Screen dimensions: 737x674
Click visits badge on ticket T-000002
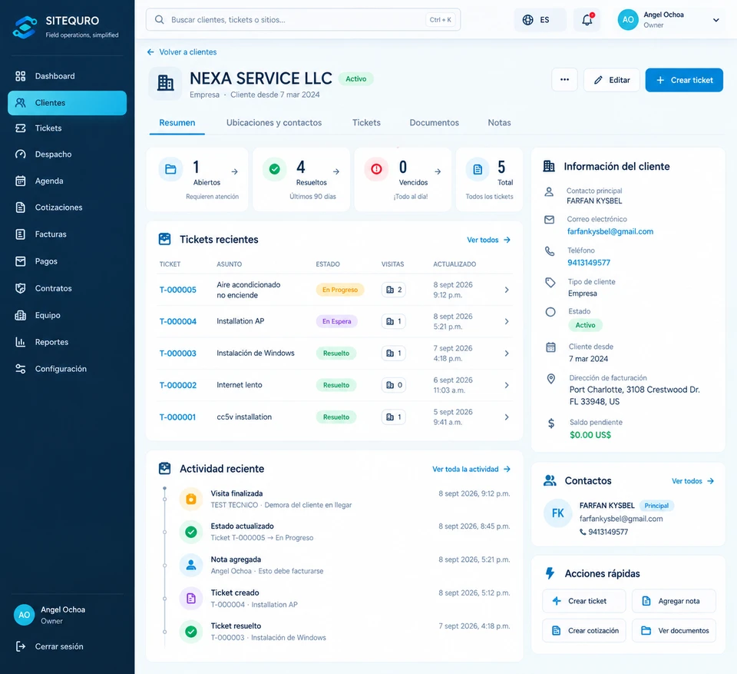[x=394, y=385]
